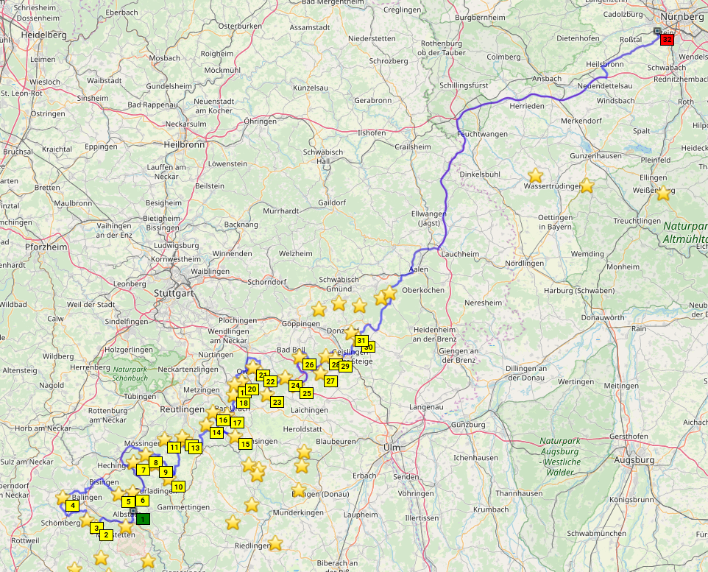Click the Ulm city label
The height and width of the screenshot is (572, 708).
(390, 447)
